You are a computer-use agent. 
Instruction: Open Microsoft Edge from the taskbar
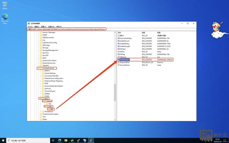pos(60,140)
